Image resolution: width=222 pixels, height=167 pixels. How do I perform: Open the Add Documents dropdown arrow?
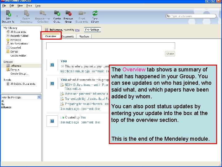tap(17, 16)
